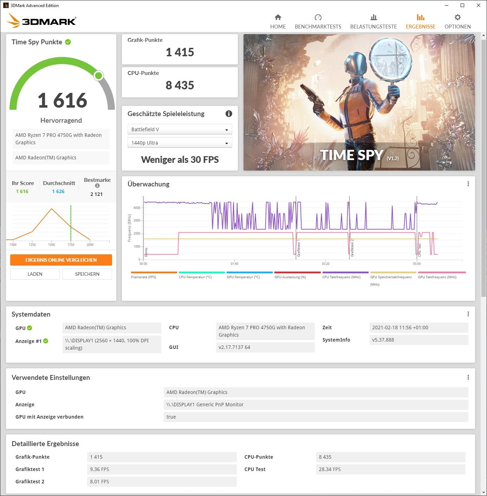Click Grafiktest 1 result 9.36 FPS

[162, 469]
